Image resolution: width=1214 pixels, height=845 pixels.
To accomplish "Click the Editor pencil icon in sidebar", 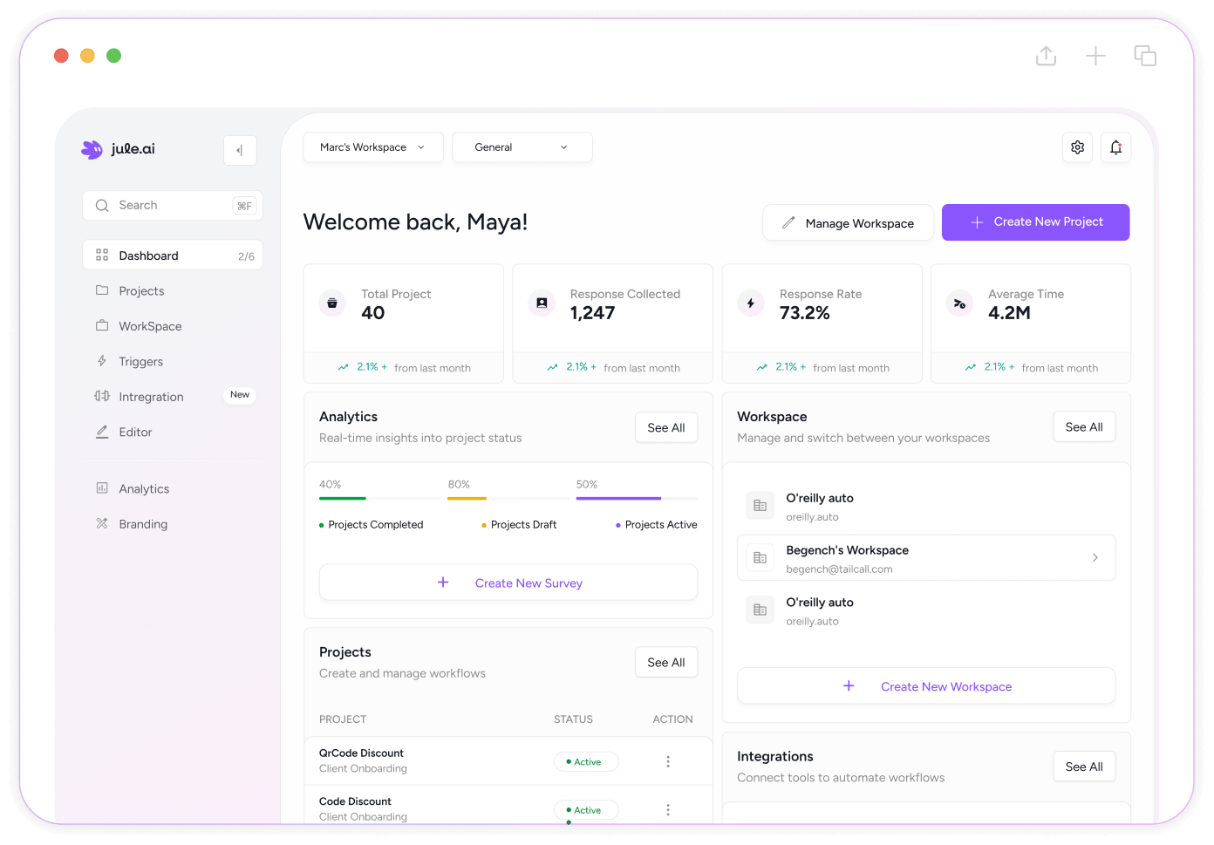I will pyautogui.click(x=102, y=432).
